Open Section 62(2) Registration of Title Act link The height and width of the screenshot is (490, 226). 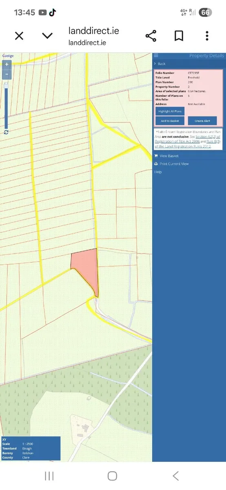coord(188,139)
